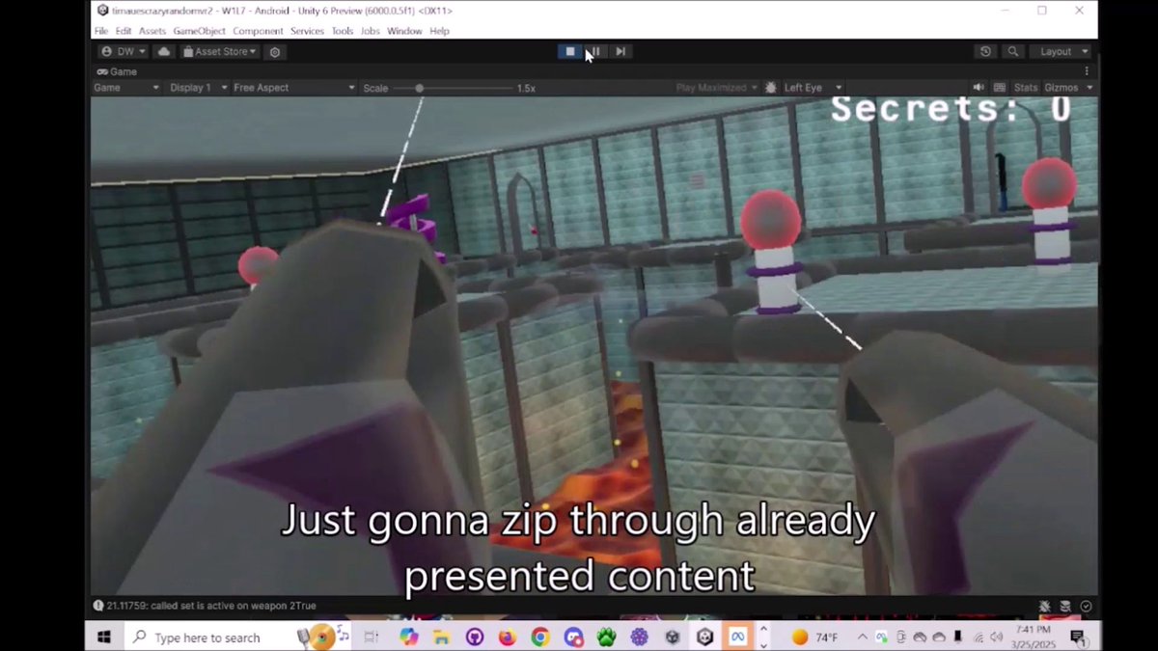
Task: Open the Display 1 dropdown
Action: (195, 87)
